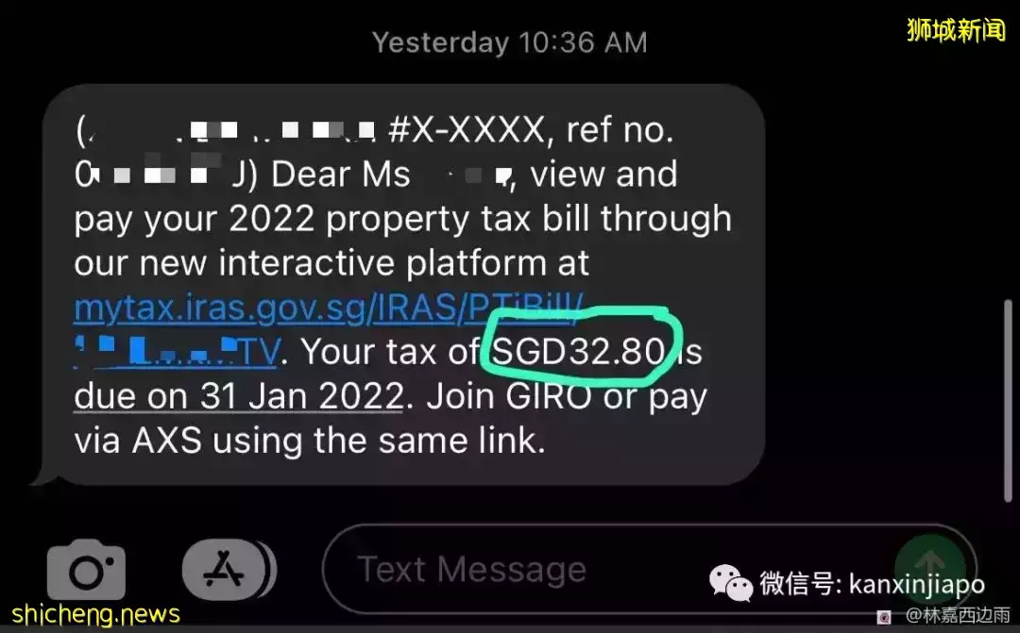Tap the underlined date due on 31 Jan 2022
Image resolution: width=1020 pixels, height=633 pixels.
click(239, 396)
